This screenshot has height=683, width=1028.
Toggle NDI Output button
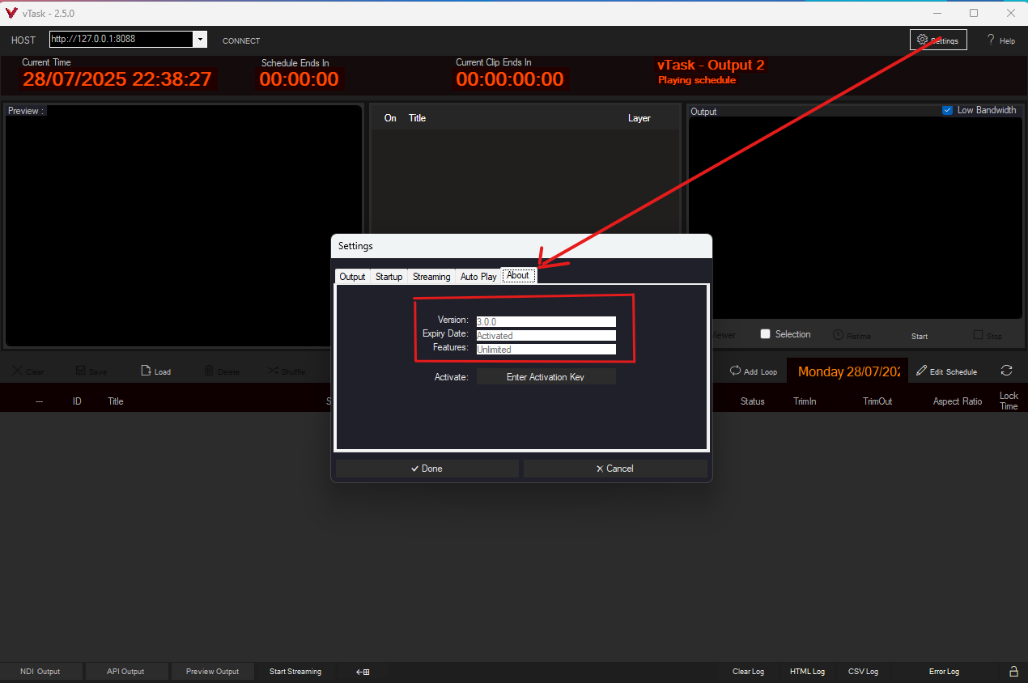coord(40,672)
